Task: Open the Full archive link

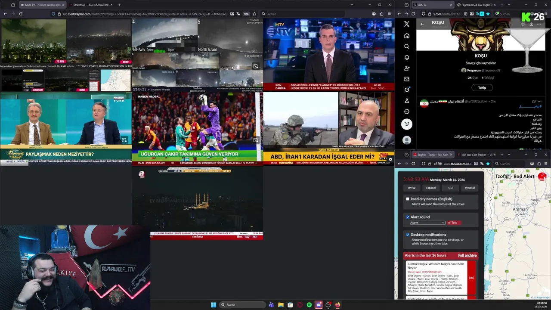Action: pos(467,255)
